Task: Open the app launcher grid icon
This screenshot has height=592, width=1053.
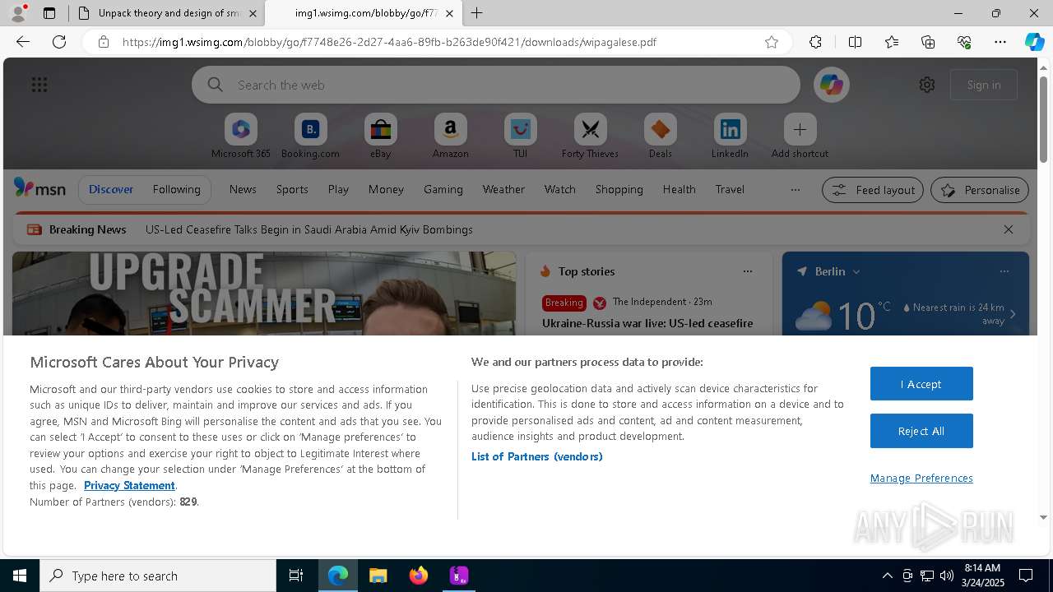Action: (x=39, y=85)
